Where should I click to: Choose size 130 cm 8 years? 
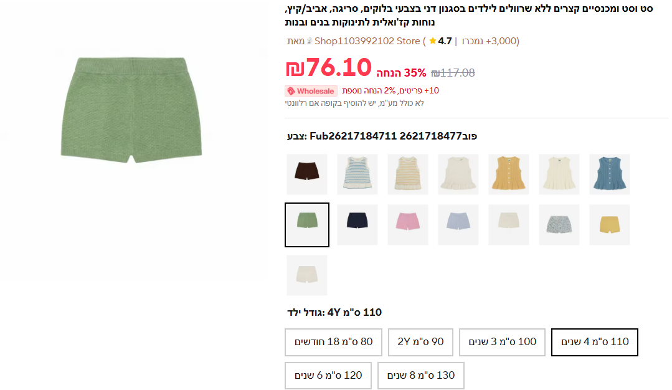pos(421,376)
